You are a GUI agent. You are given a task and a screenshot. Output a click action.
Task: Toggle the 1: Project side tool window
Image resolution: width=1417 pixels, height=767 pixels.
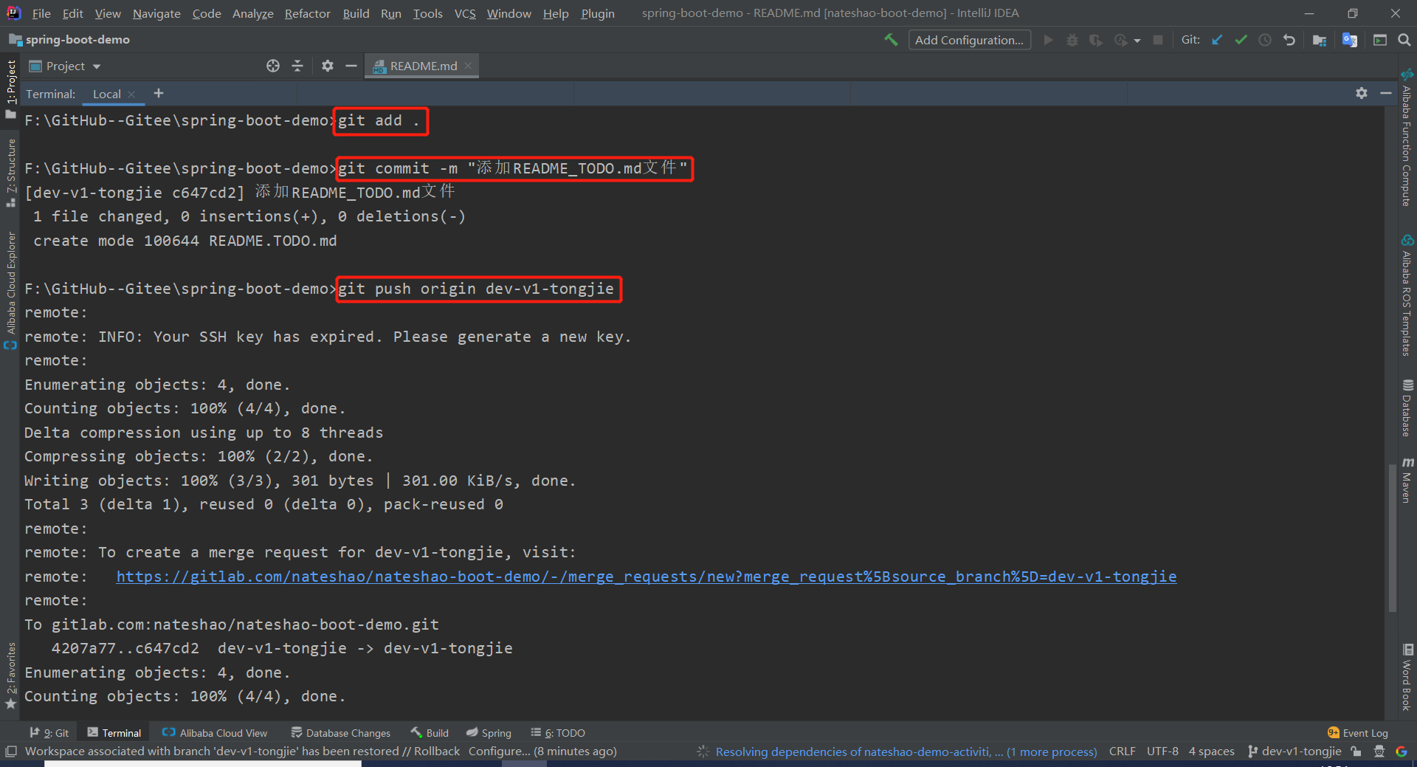point(10,89)
